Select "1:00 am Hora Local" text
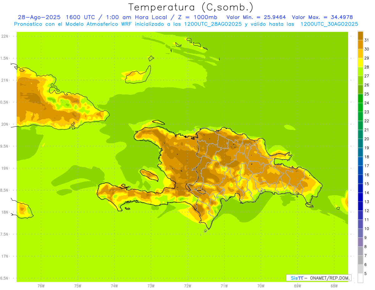Screen dimensions: 375x290 pyautogui.click(x=137, y=17)
